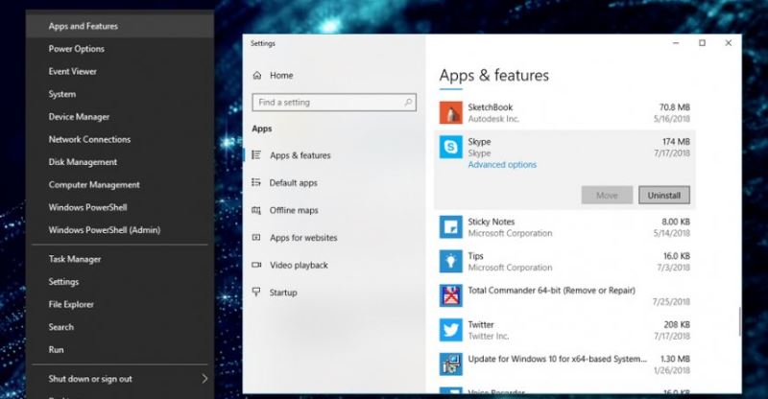Click the Skype size value 174 MB
768x399 pixels.
point(676,142)
